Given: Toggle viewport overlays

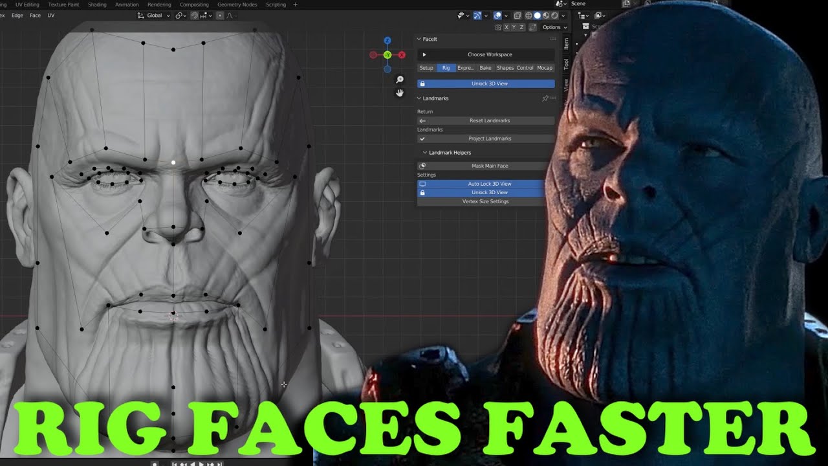Looking at the screenshot, I should pyautogui.click(x=497, y=16).
